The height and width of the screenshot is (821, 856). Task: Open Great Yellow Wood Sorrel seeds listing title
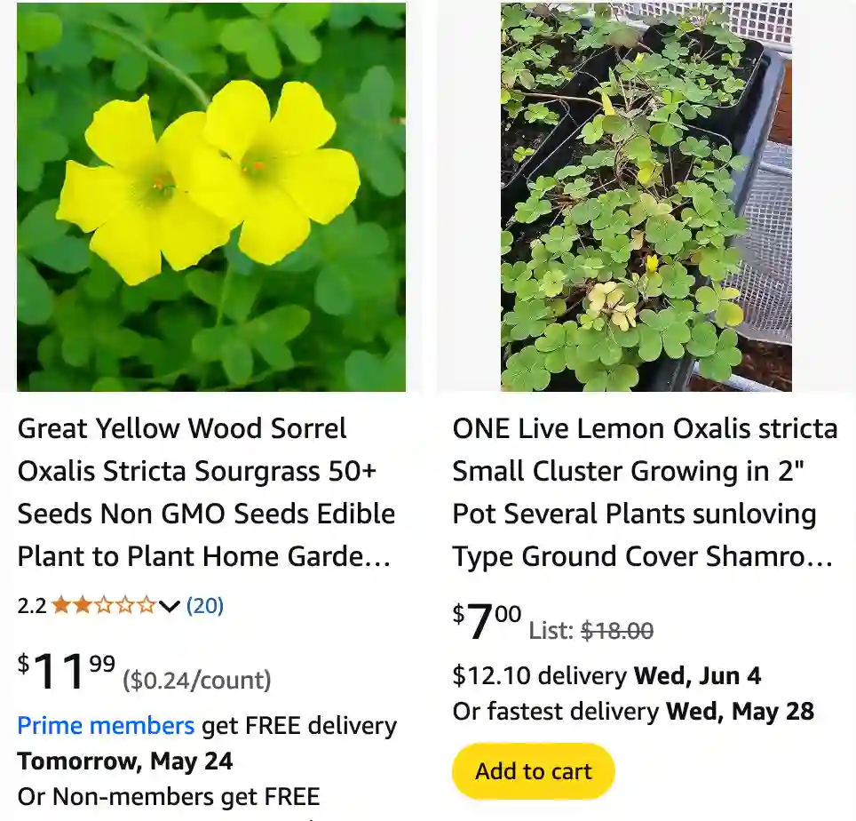tap(206, 492)
